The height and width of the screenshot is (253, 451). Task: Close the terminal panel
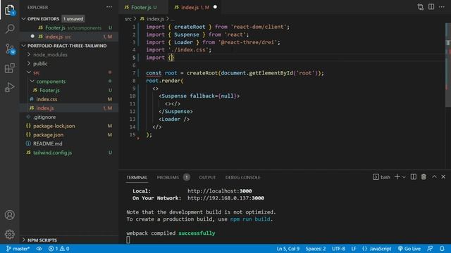click(443, 177)
